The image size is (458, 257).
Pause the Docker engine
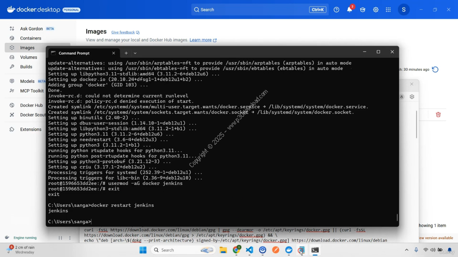pyautogui.click(x=60, y=238)
